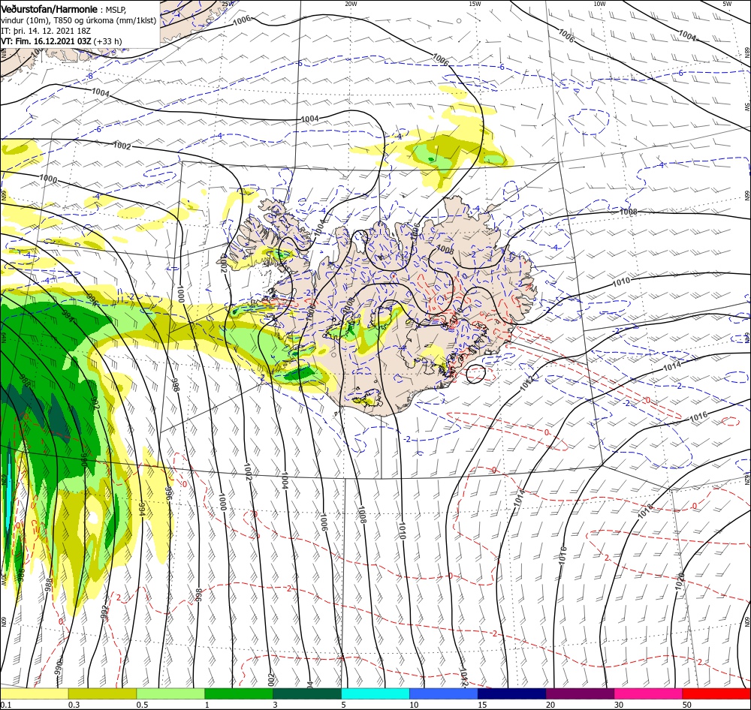Click the legend value 15
Screen dimensions: 751x710
tap(482, 705)
